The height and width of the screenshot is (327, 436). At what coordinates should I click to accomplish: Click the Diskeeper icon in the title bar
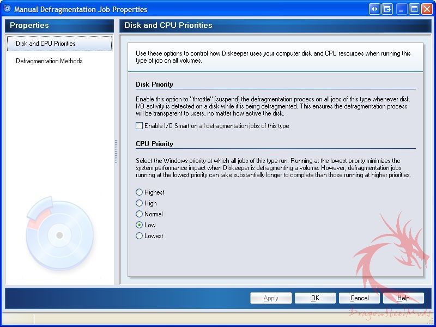tap(7, 9)
